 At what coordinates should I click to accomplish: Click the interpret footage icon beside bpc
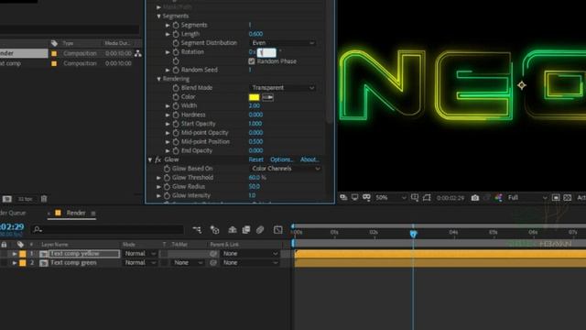(x=7, y=199)
